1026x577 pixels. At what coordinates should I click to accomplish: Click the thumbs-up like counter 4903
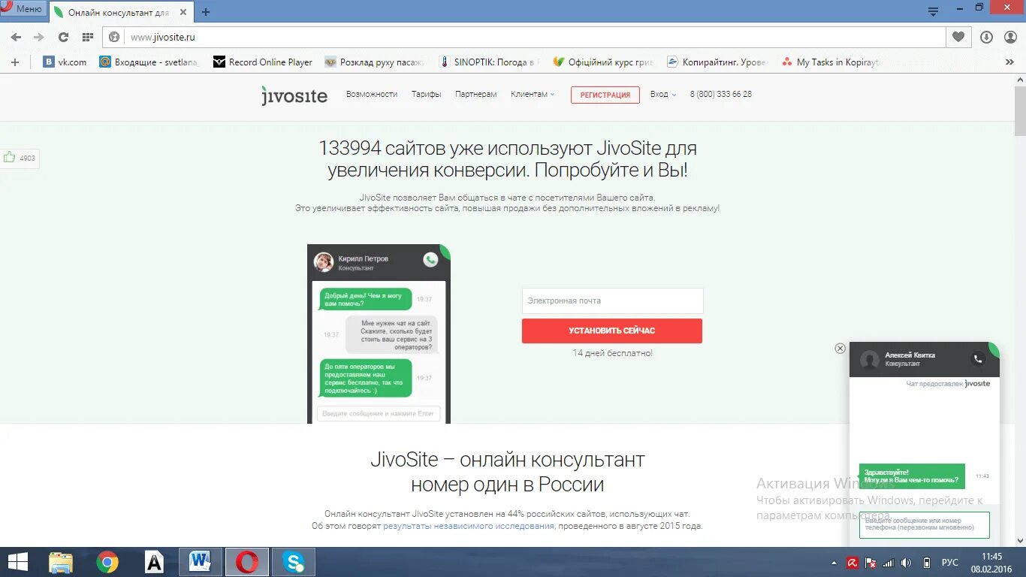pos(20,158)
